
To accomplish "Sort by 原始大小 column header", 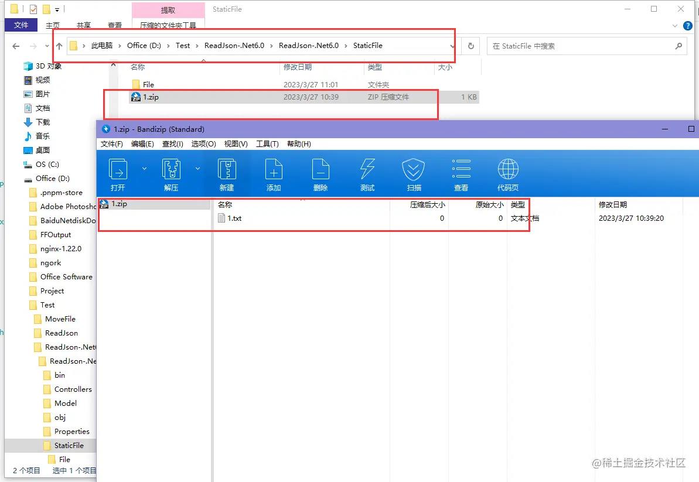I will (489, 205).
